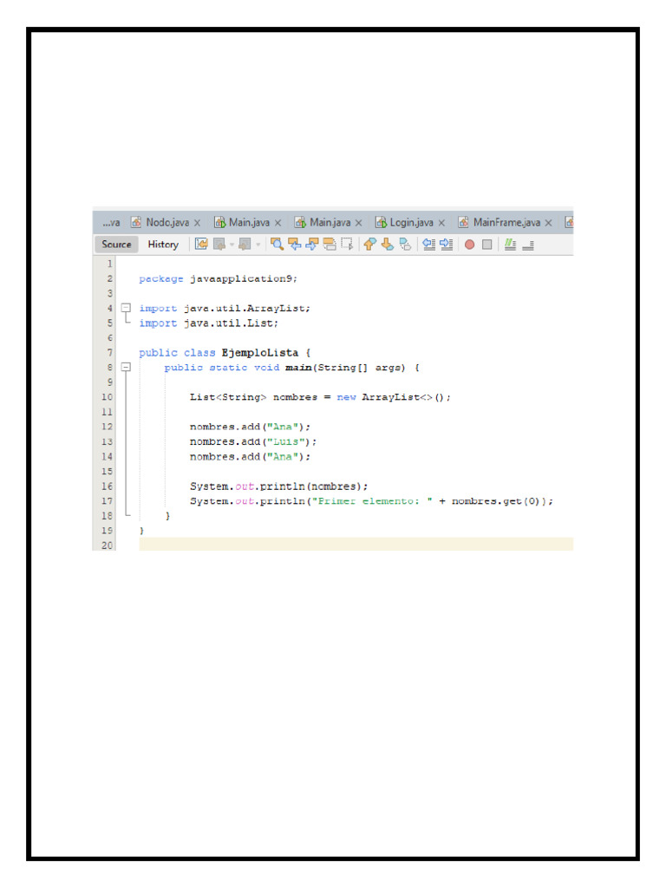The height and width of the screenshot is (888, 666).
Task: Close the Nodo.java tab
Action: pyautogui.click(x=197, y=223)
